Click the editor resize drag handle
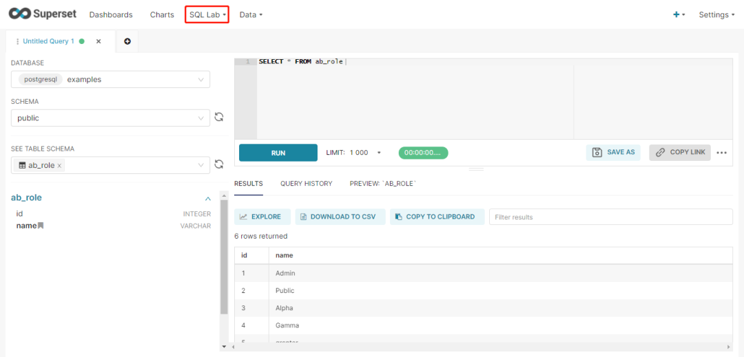744x357 pixels. (x=476, y=169)
